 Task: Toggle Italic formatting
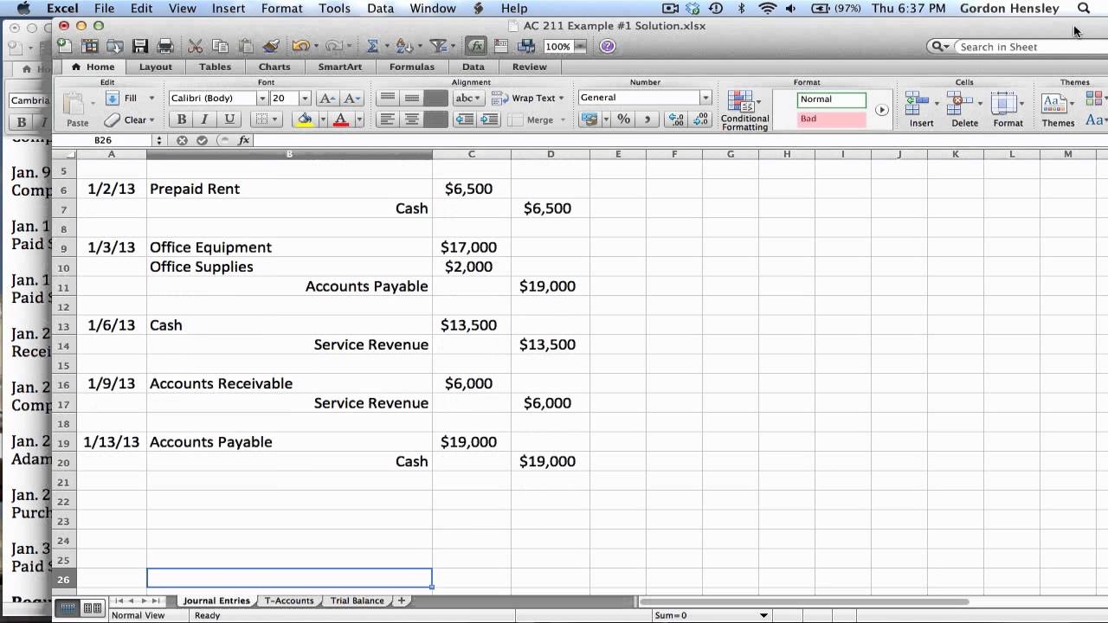[x=205, y=119]
